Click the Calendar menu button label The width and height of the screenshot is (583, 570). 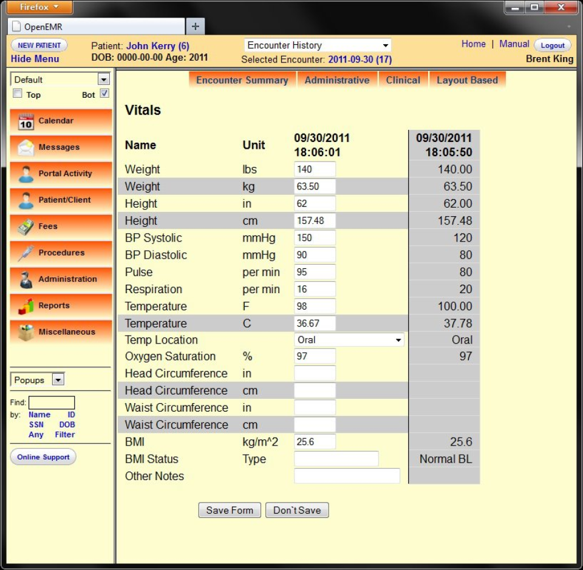click(x=56, y=120)
